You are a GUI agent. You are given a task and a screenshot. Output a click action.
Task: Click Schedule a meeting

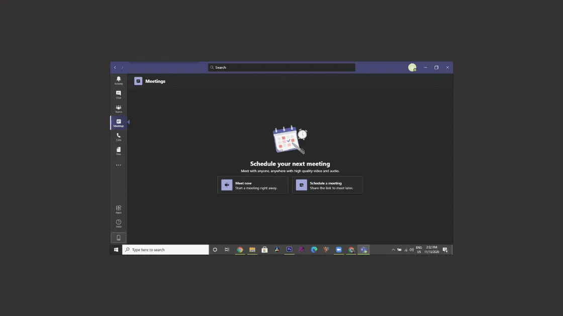(327, 185)
